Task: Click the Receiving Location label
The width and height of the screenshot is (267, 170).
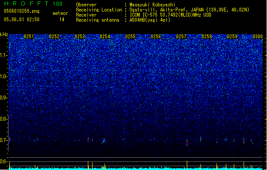Action: pos(99,10)
